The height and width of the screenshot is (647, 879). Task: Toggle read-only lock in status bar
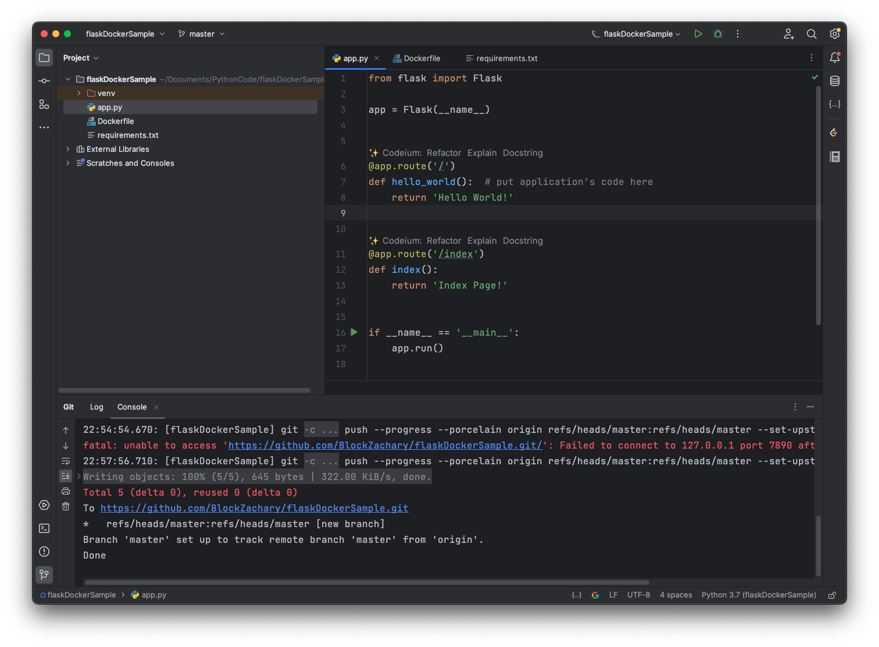(832, 595)
